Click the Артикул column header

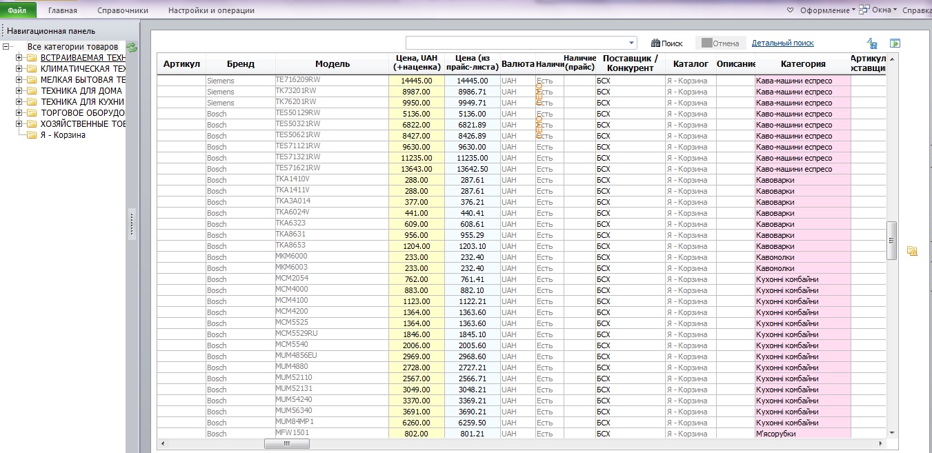click(x=181, y=64)
